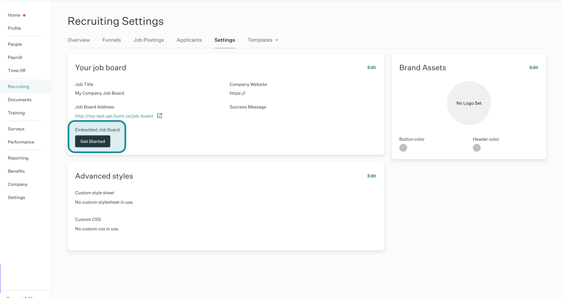Click the No Logo Set placeholder
This screenshot has width=563, height=298.
point(469,103)
